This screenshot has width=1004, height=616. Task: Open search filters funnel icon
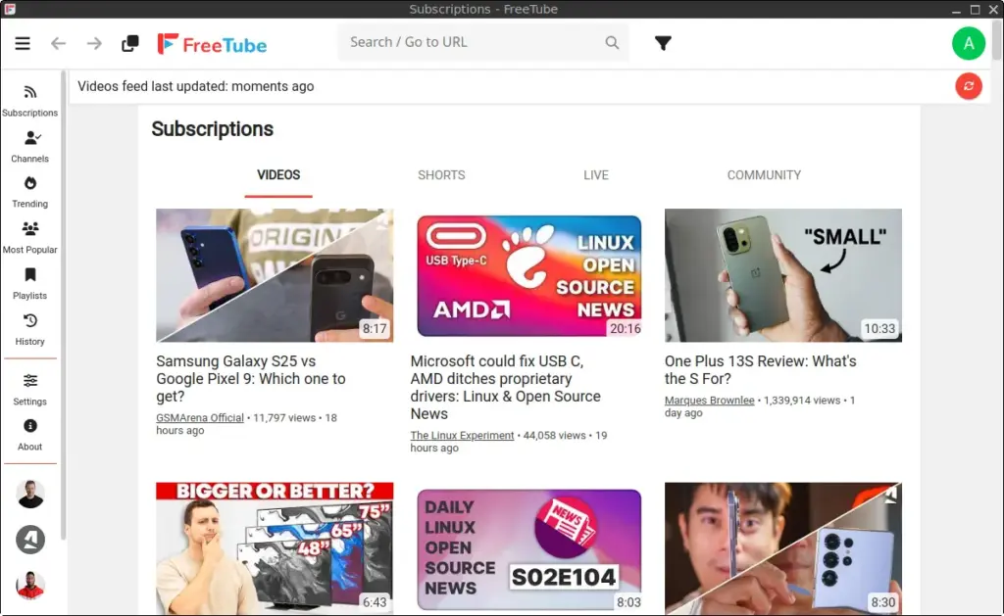coord(664,43)
